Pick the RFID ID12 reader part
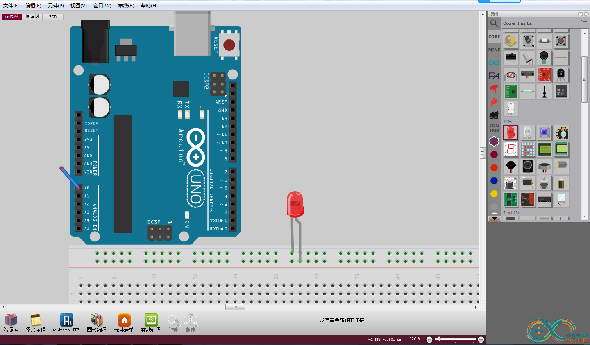The width and height of the screenshot is (590, 345). [x=561, y=92]
